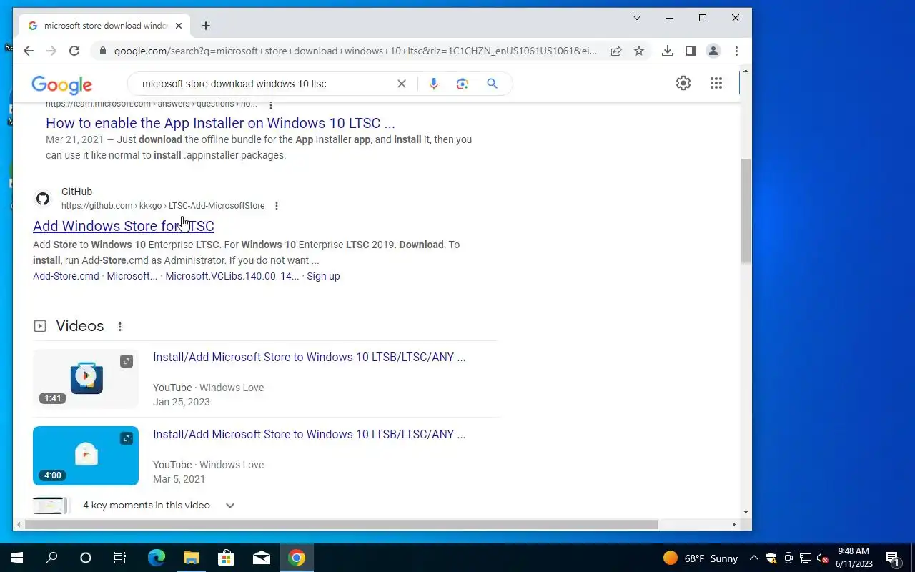Open Add-Store.cmd sitelink
This screenshot has width=915, height=572.
pos(66,276)
